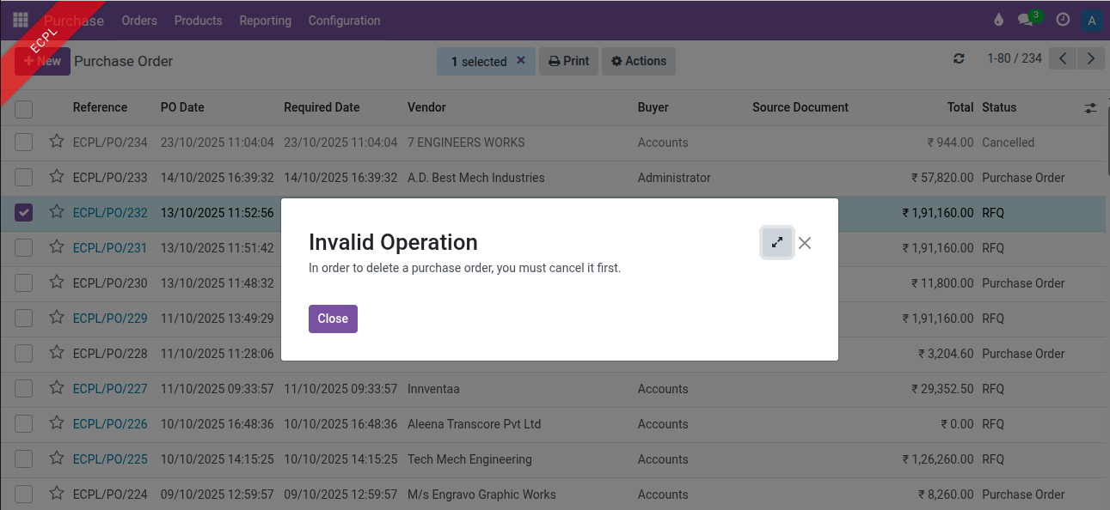Open the activities clock icon
Viewport: 1110px width, 510px height.
coord(1063,20)
